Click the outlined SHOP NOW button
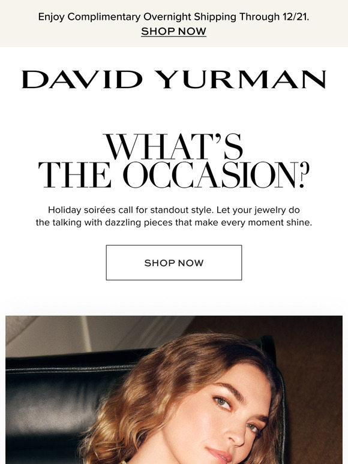 174,263
